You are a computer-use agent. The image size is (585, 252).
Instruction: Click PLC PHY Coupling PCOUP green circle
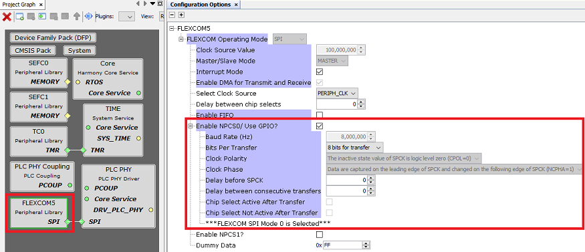(70, 185)
